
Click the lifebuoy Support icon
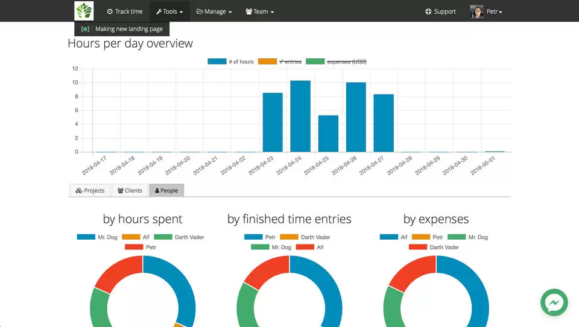428,11
